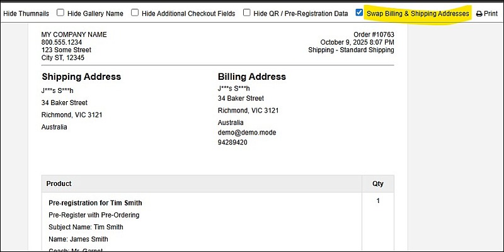Click the Print button text

tap(491, 13)
